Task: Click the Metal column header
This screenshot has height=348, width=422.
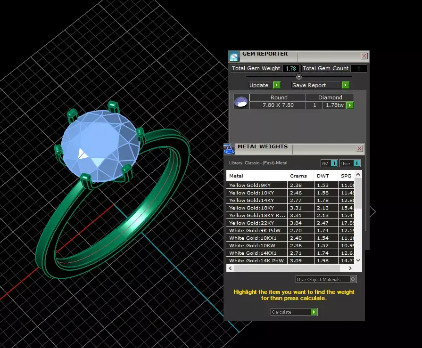Action: (257, 176)
